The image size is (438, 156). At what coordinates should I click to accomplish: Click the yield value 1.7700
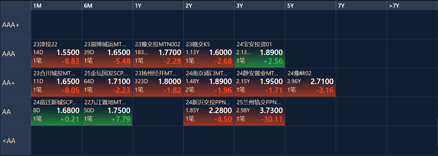[x=170, y=52]
